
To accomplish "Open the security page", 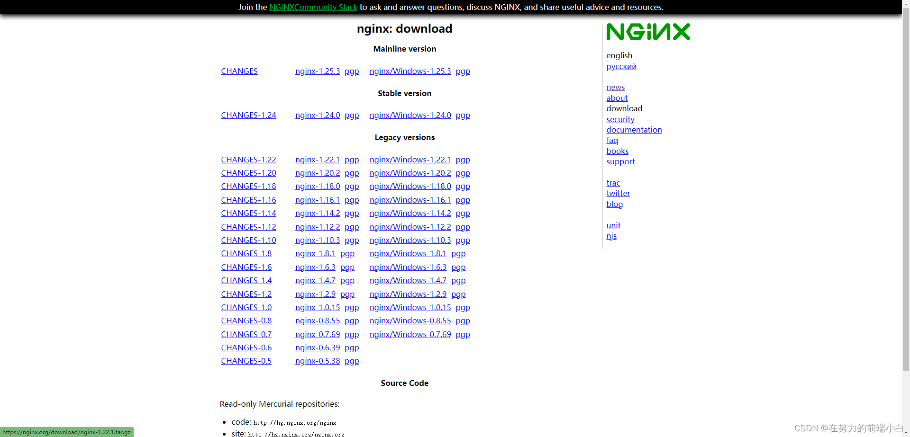I will pyautogui.click(x=620, y=119).
